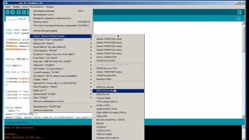Select STM32F4Stamp F405 board
This screenshot has height=140, width=249.
click(118, 75)
